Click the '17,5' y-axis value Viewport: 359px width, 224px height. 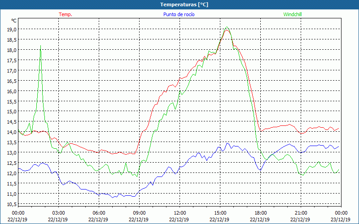click(12, 60)
